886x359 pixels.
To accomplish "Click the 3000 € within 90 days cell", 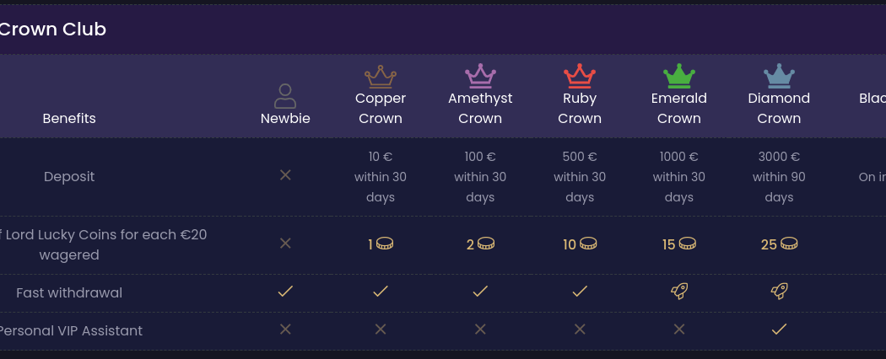I will click(x=779, y=177).
